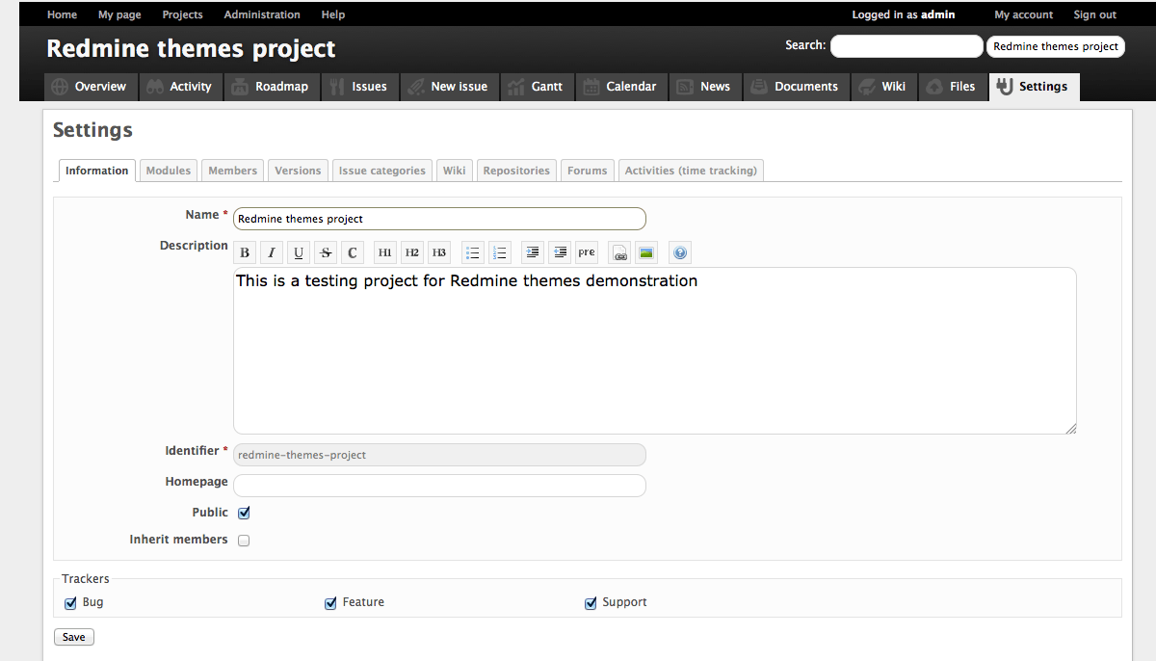The width and height of the screenshot is (1156, 661).
Task: Uncheck the Feature tracker checkbox
Action: tap(331, 603)
